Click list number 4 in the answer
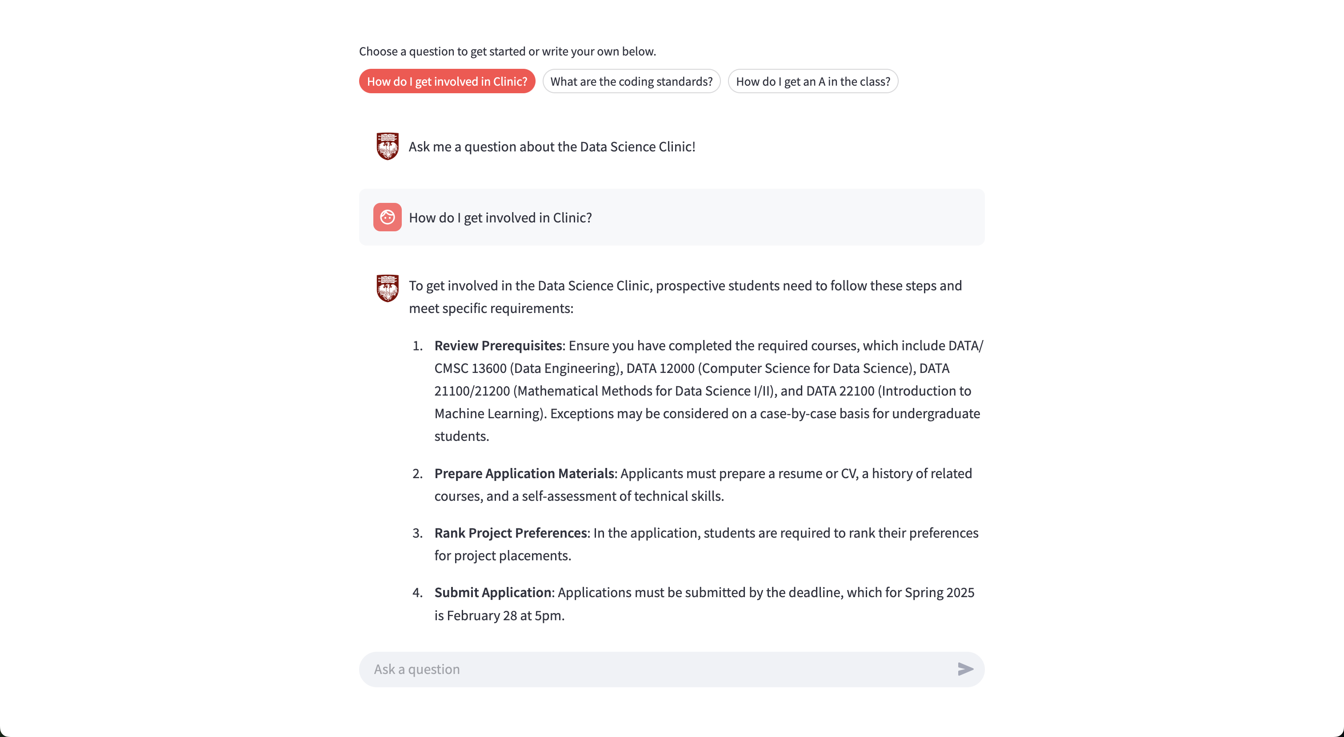The width and height of the screenshot is (1344, 737). coord(417,592)
